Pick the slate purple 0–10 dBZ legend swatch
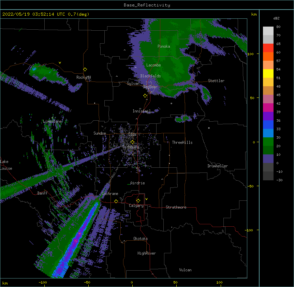 [268, 159]
